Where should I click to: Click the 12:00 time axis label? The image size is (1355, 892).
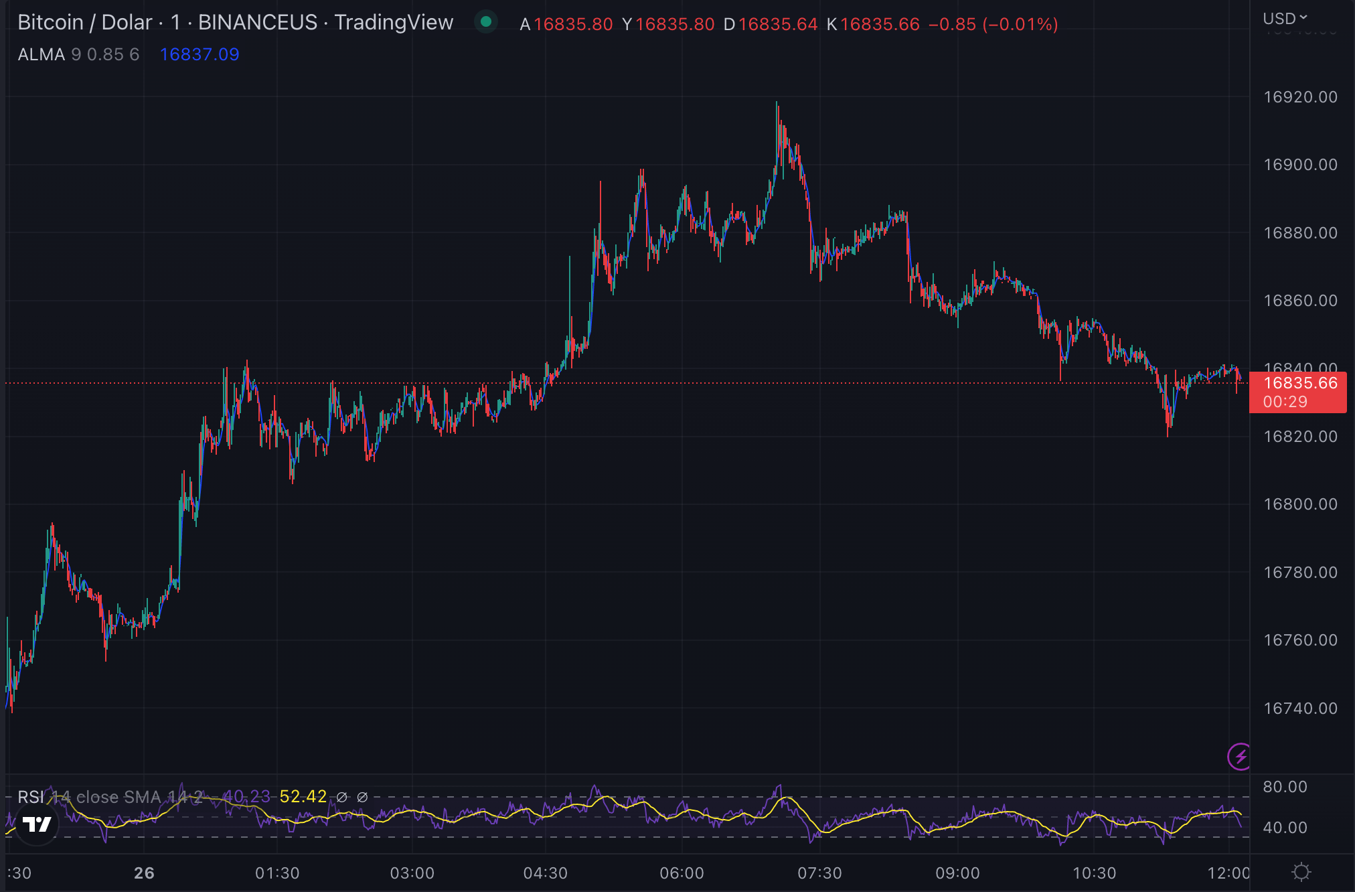click(1228, 873)
